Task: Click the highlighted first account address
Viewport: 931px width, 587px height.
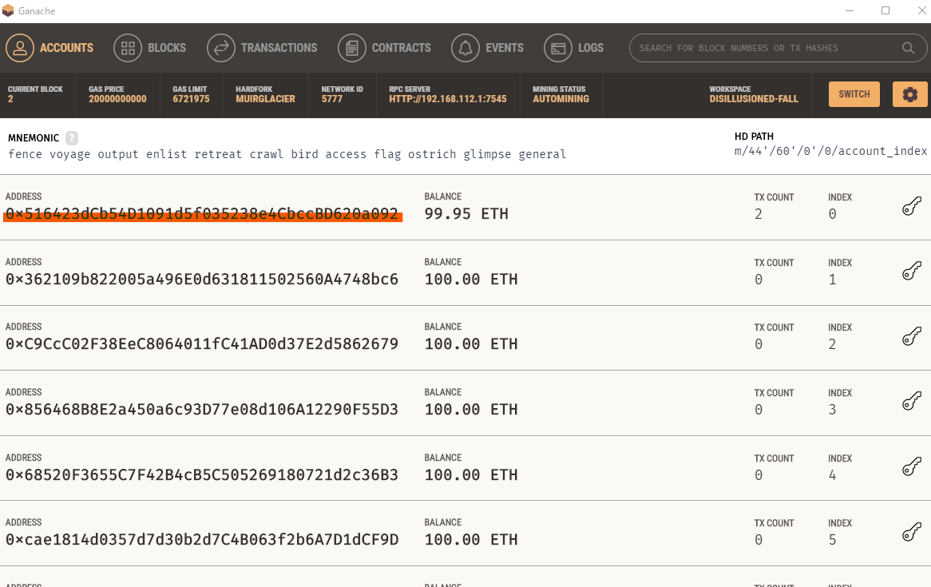Action: 202,214
